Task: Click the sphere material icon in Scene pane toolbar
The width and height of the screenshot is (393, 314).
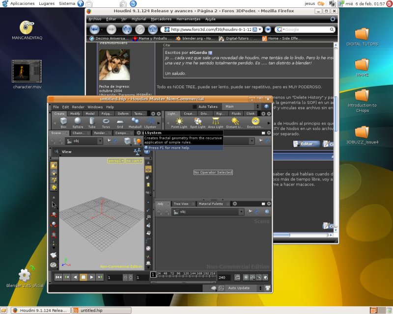Action: click(138, 141)
